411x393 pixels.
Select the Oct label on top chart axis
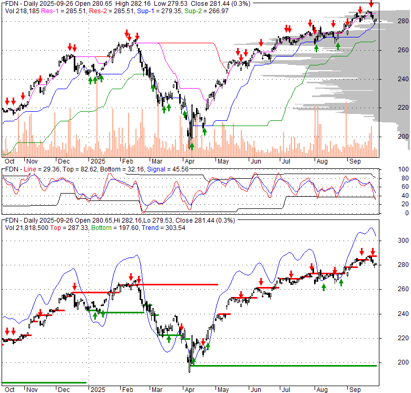[x=9, y=161]
